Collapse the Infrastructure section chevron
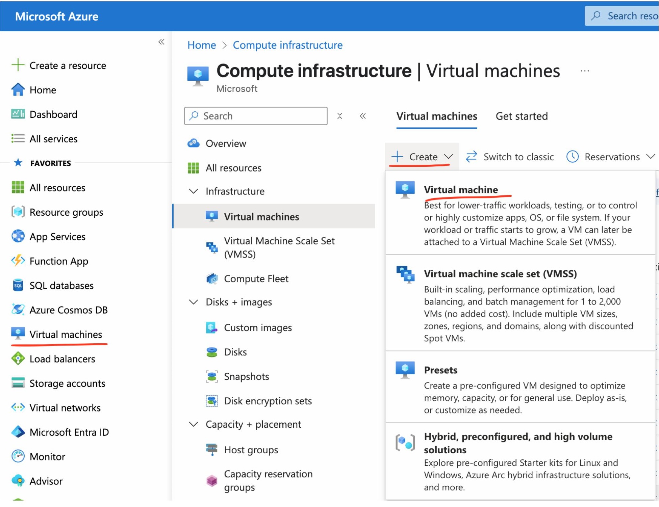 [193, 191]
